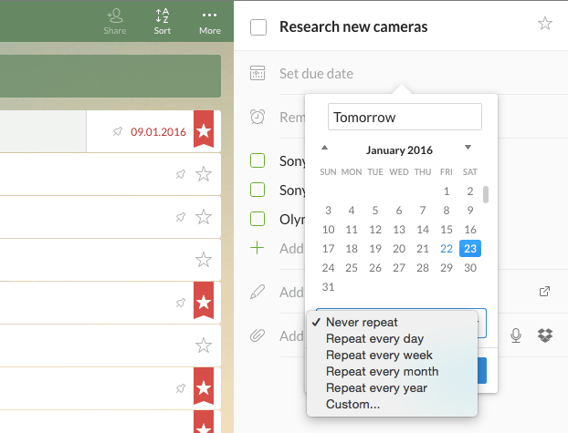Open the Sort options

(162, 22)
